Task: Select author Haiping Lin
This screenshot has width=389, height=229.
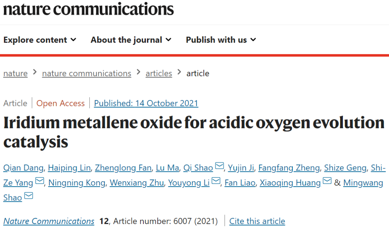Action: click(69, 168)
